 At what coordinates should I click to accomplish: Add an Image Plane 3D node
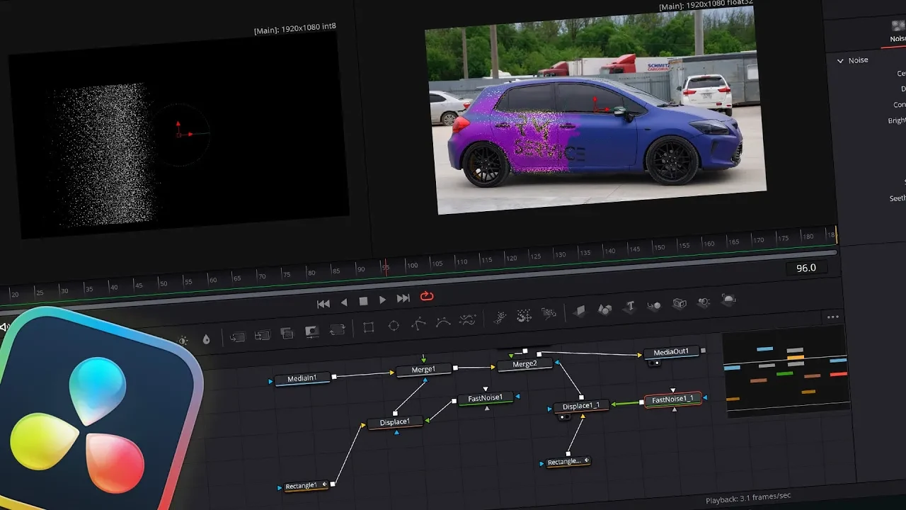coord(580,312)
